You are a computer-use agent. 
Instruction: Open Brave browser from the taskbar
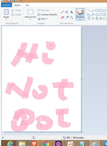[34, 143]
